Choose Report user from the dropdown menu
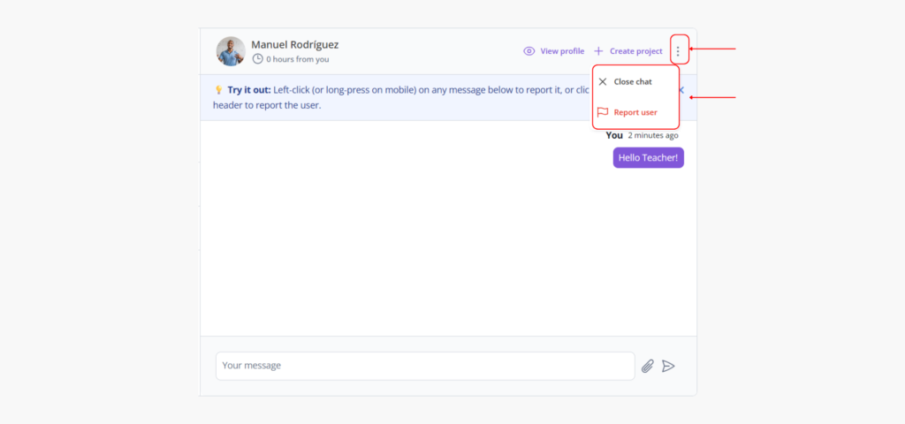The image size is (905, 424). coord(635,112)
